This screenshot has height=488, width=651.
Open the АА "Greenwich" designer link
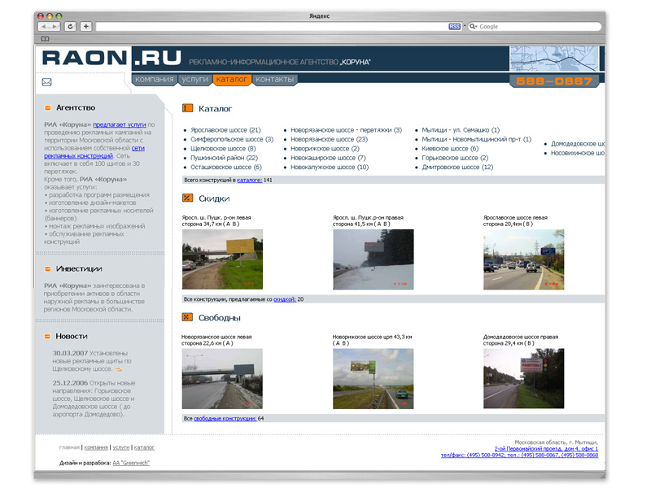131,463
